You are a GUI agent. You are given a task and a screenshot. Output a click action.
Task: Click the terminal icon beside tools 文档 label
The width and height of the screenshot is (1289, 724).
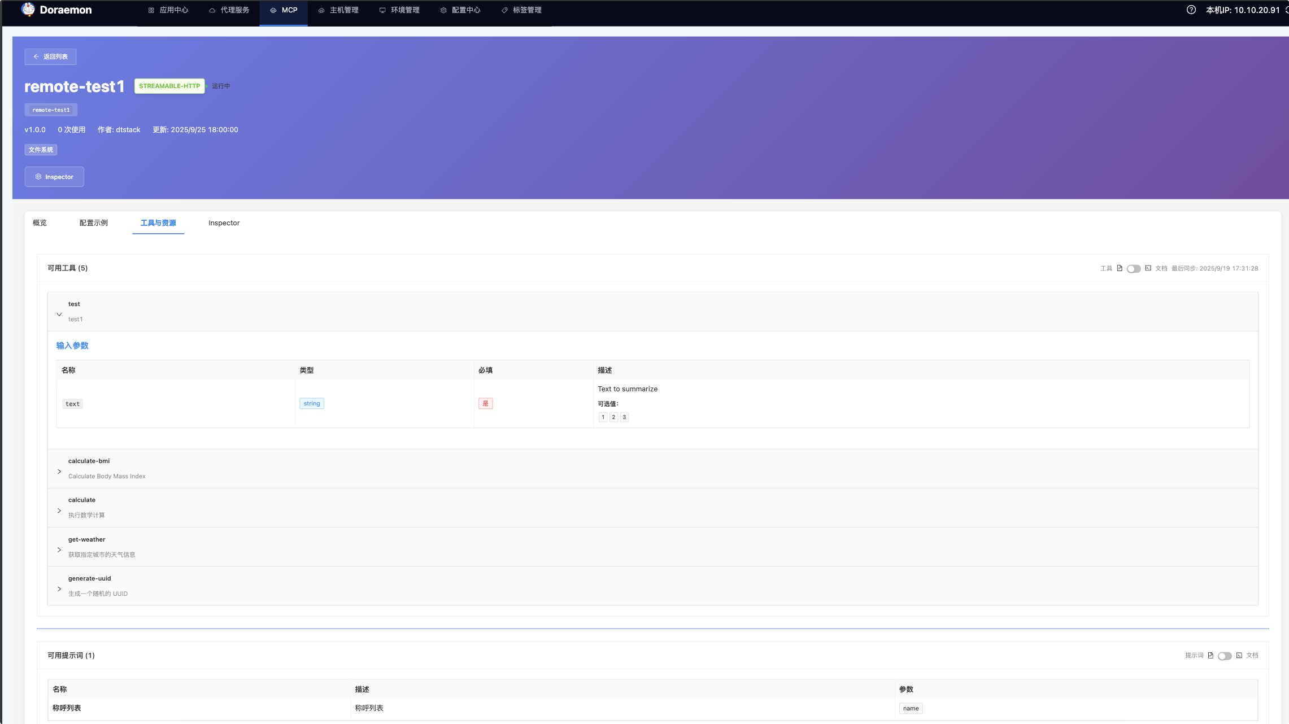tap(1148, 268)
